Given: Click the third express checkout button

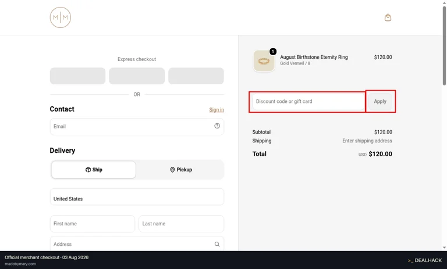Looking at the screenshot, I should pos(196,76).
